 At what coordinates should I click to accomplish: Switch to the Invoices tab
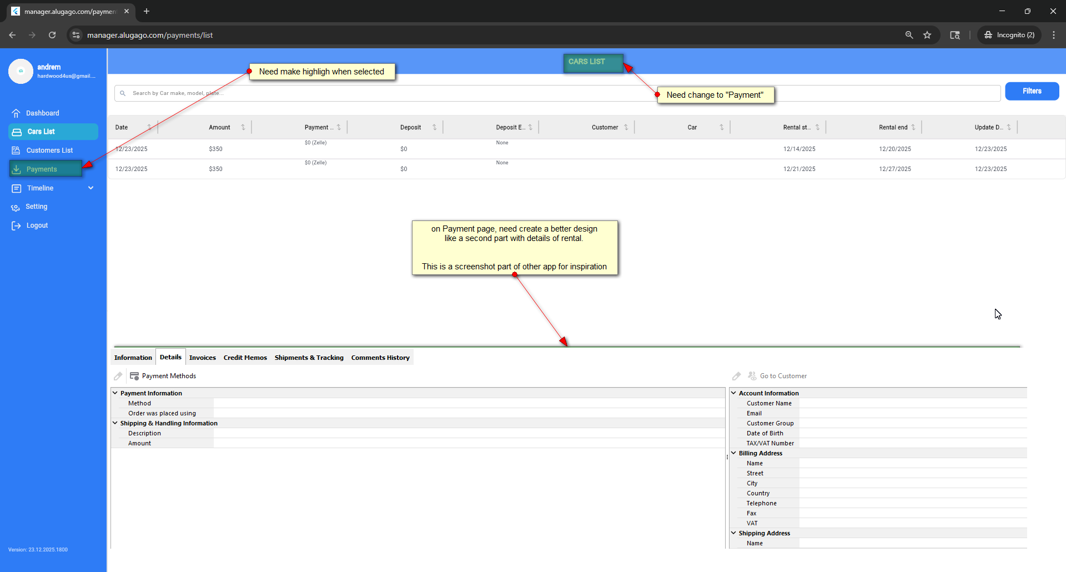[x=202, y=358]
